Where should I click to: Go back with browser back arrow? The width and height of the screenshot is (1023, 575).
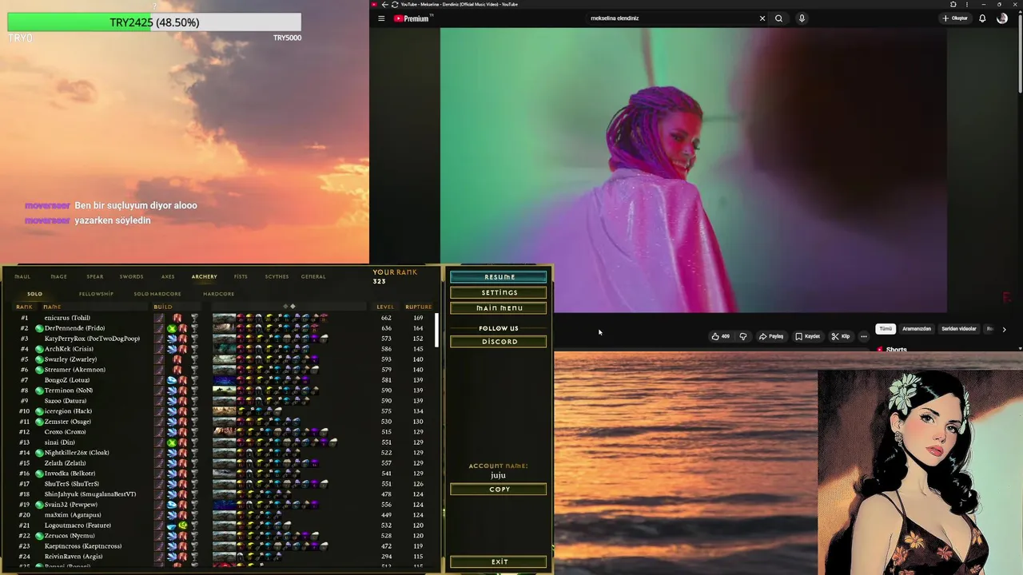pyautogui.click(x=384, y=4)
